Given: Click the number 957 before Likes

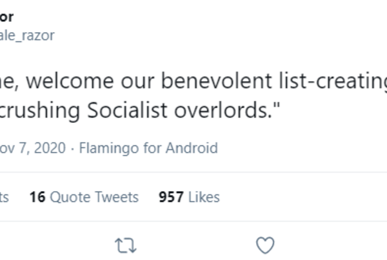Looking at the screenshot, I should click(171, 197).
